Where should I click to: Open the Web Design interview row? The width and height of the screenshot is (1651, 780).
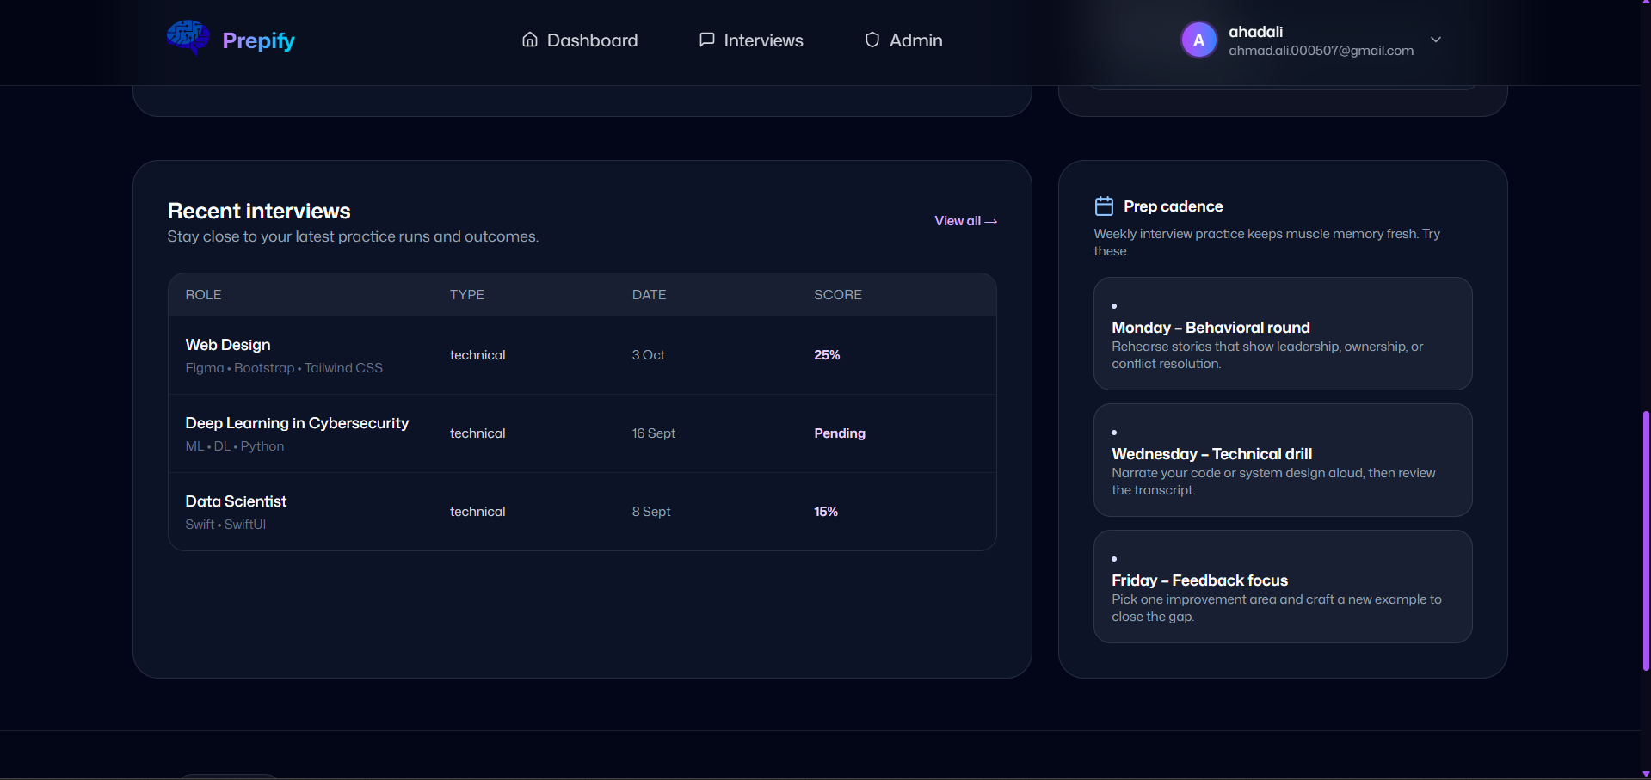[582, 355]
